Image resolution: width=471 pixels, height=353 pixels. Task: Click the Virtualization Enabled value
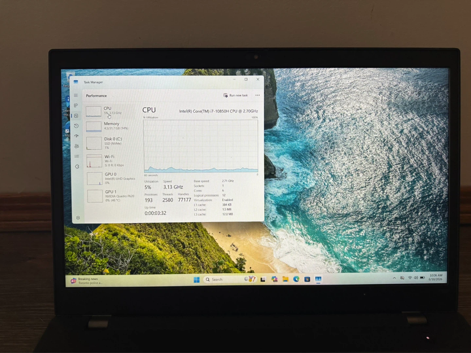point(228,200)
